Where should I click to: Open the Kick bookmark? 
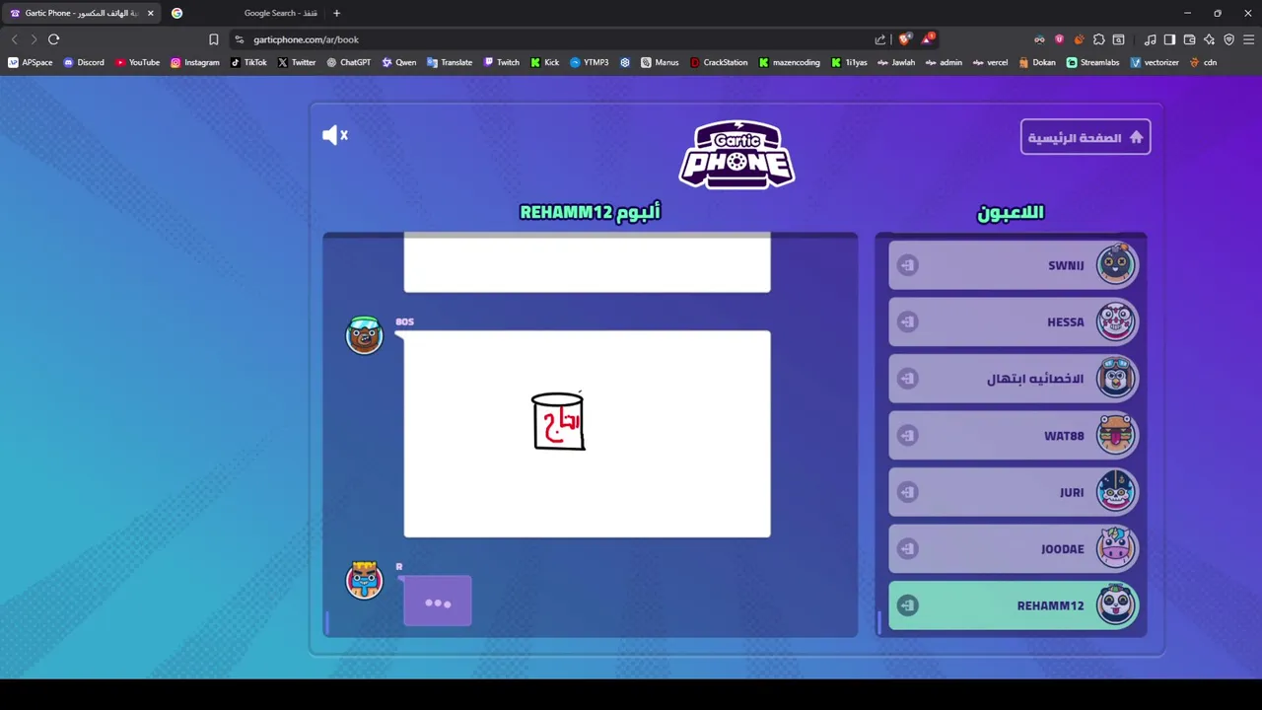click(545, 62)
